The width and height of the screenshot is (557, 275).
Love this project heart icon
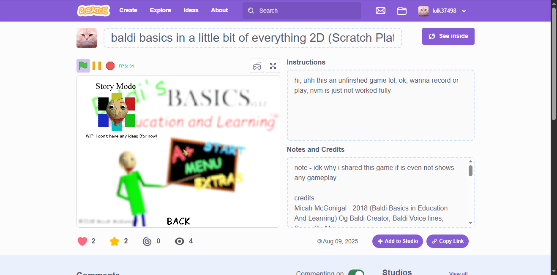[x=82, y=241]
